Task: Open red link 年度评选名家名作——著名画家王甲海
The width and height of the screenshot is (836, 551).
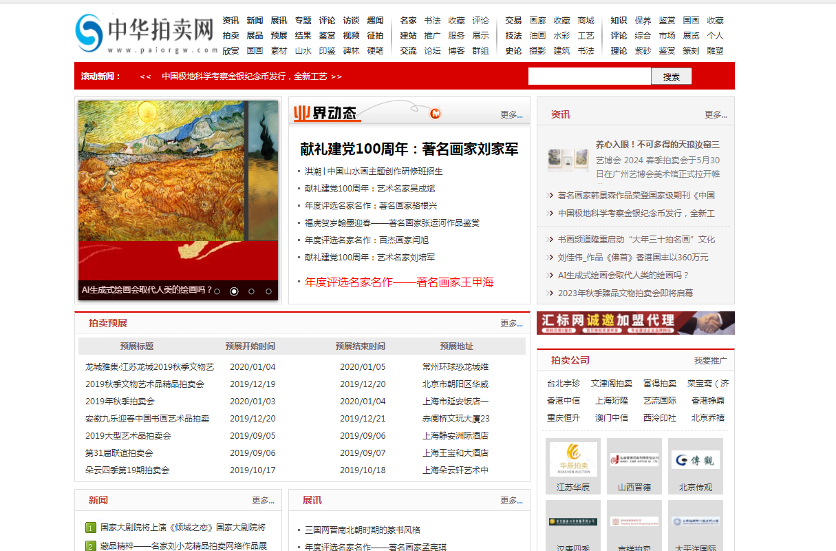Action: pos(399,282)
